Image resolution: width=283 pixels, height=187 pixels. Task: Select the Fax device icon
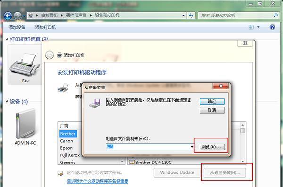[x=25, y=65]
